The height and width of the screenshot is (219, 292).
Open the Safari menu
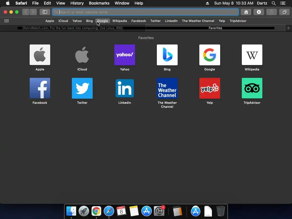tap(21, 3)
